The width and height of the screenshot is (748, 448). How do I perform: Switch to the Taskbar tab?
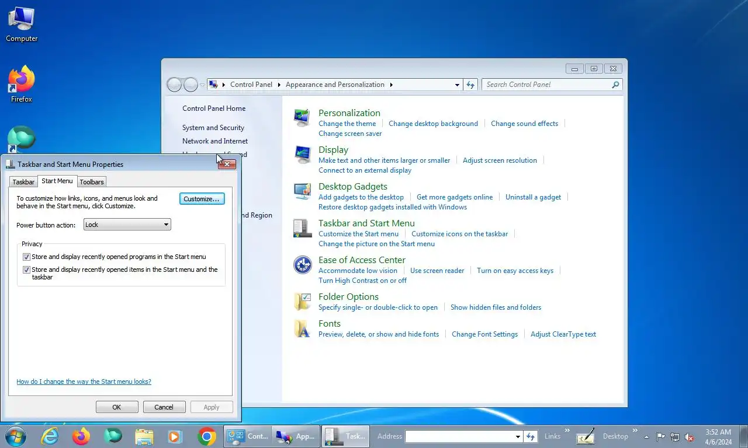(x=23, y=182)
